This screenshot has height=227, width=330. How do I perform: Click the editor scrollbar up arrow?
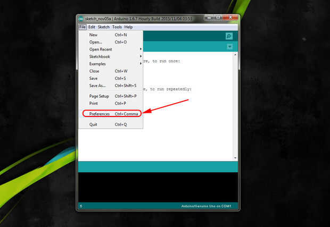coord(235,54)
